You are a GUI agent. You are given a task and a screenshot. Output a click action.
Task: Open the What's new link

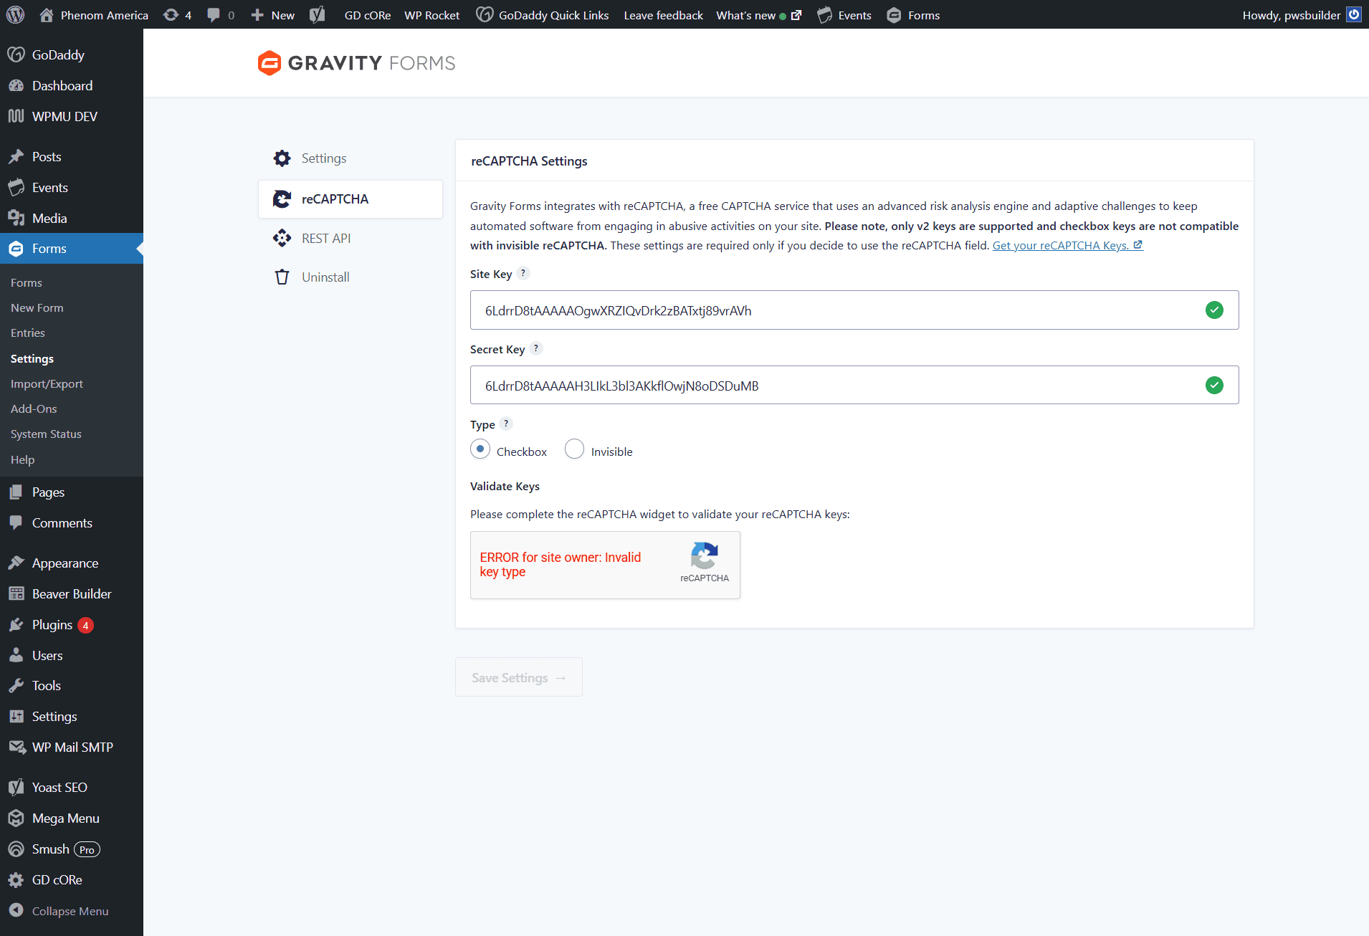pos(758,15)
